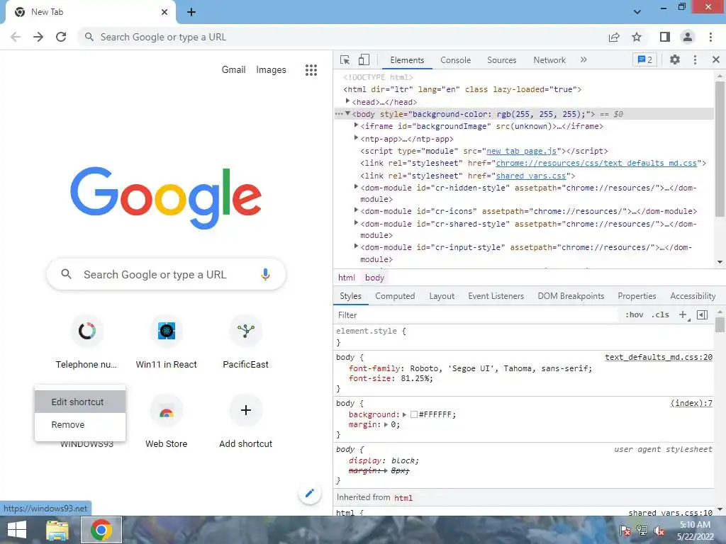Open the Telephone nu... shortcut tile

pyautogui.click(x=86, y=342)
